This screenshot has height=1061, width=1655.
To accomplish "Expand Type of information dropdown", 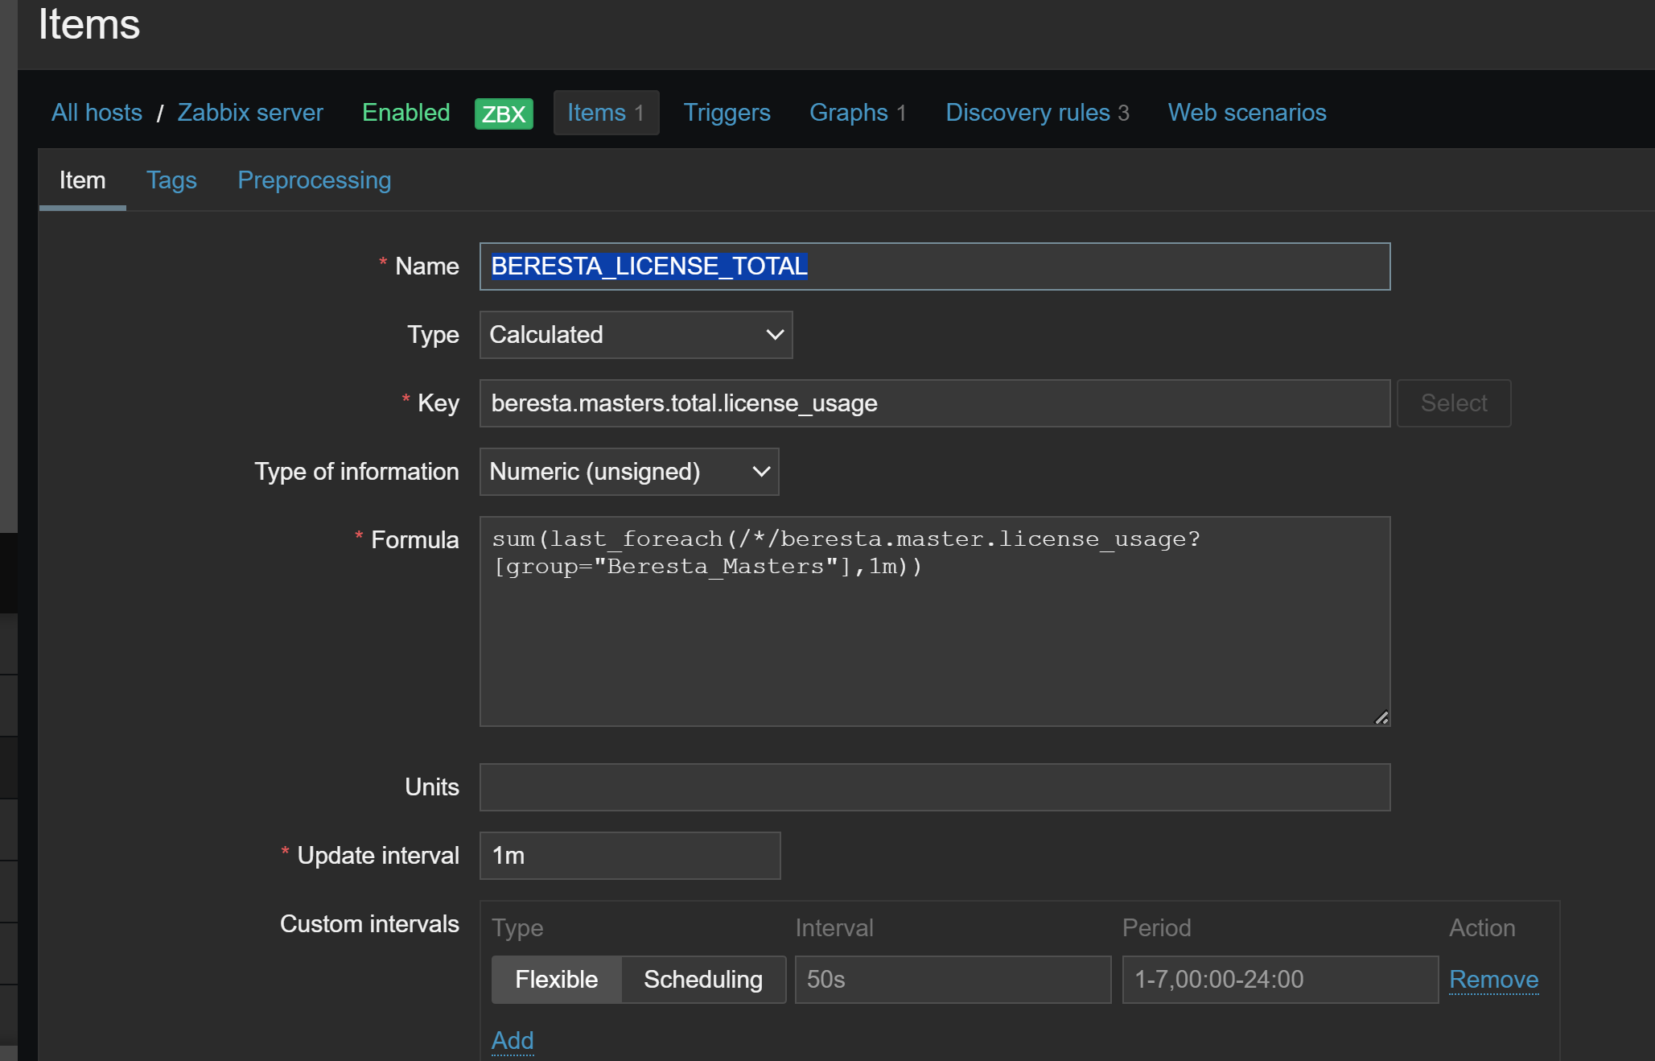I will [628, 472].
